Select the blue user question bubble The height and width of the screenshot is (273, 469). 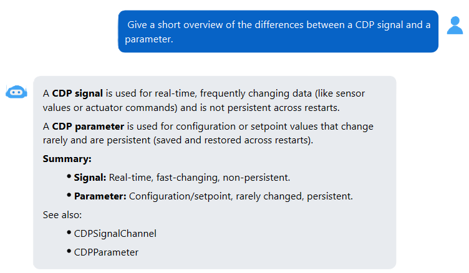click(x=278, y=31)
